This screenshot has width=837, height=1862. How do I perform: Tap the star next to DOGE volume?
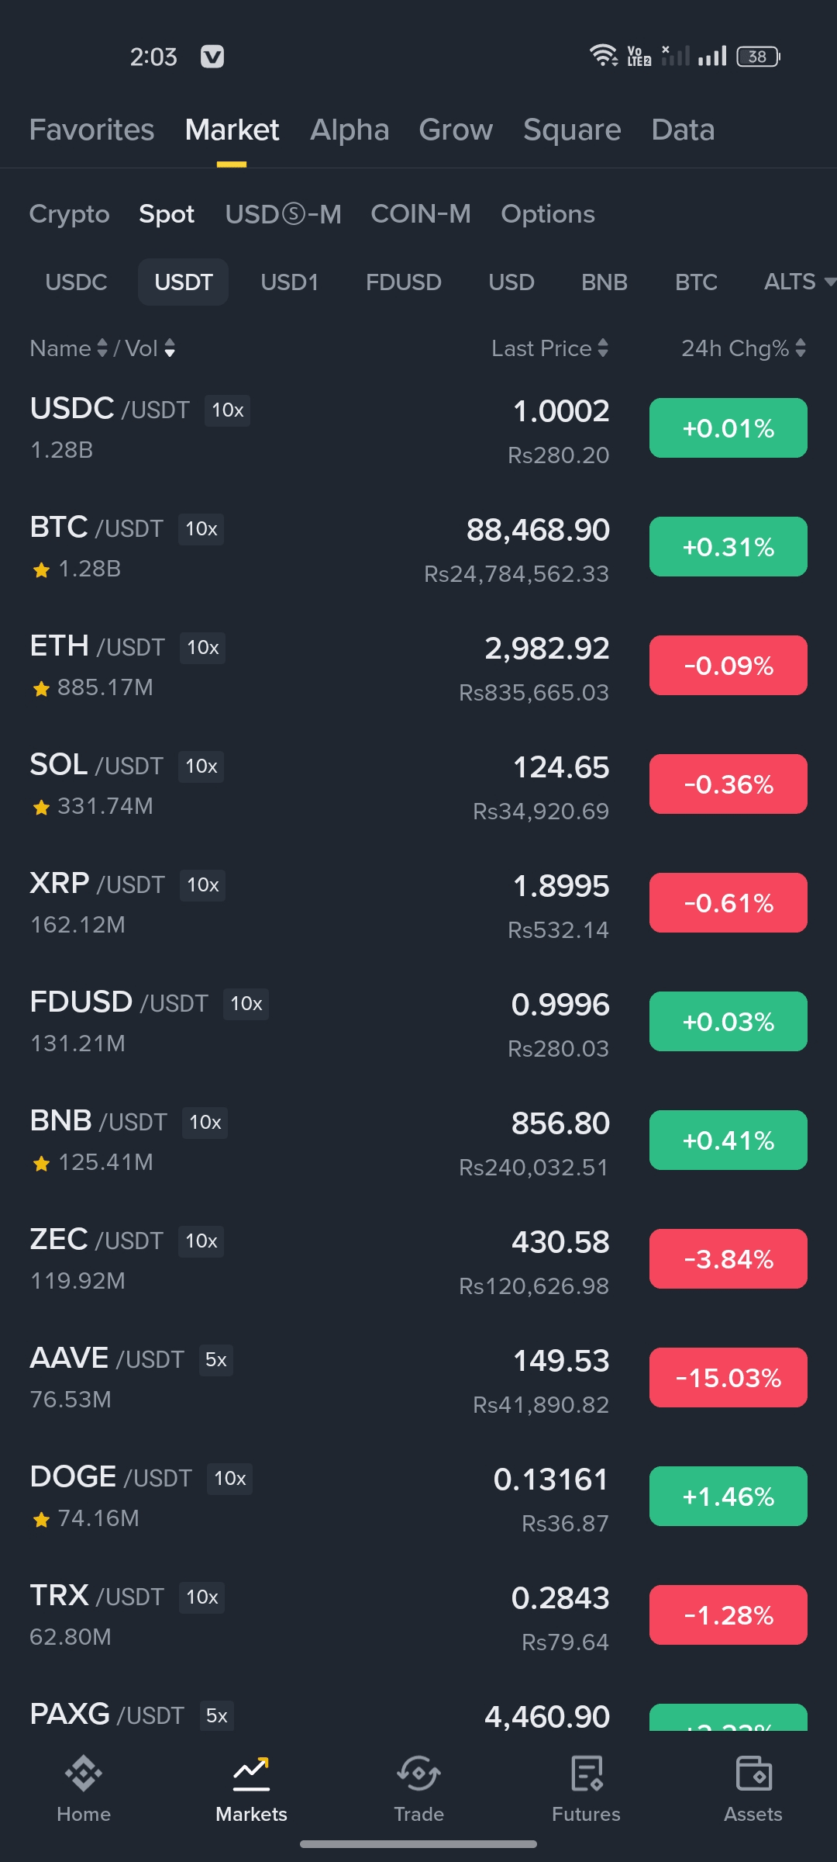41,1520
